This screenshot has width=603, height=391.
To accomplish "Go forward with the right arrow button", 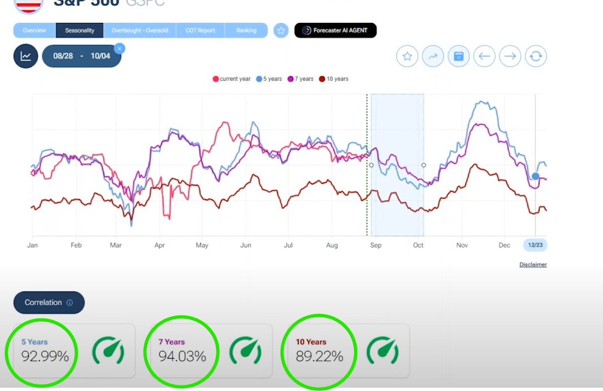I will click(510, 57).
